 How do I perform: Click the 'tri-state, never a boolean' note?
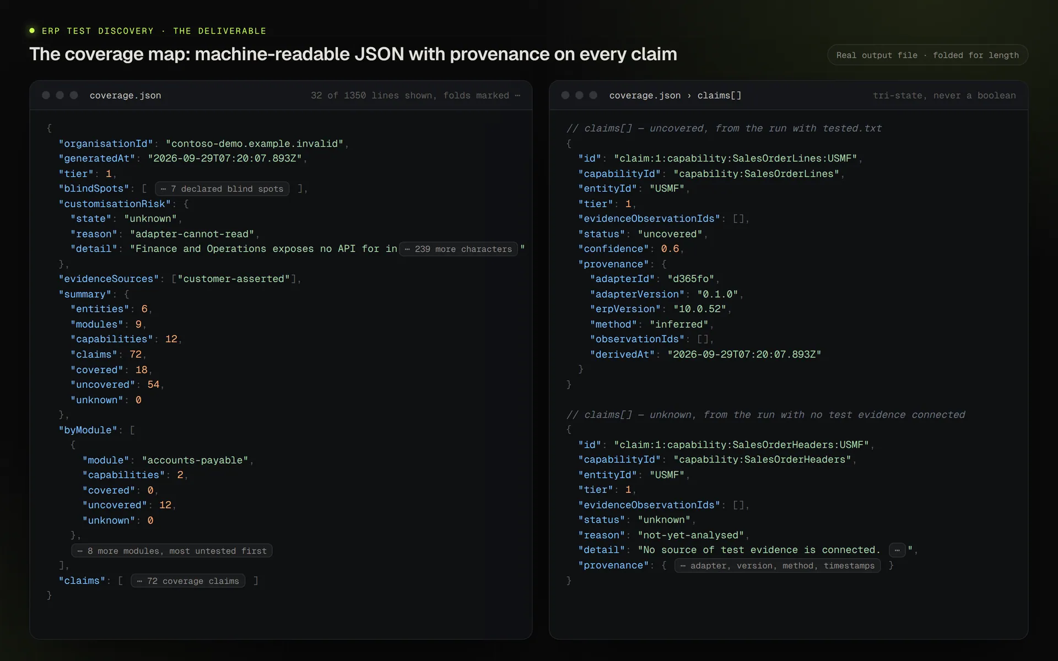tap(944, 95)
